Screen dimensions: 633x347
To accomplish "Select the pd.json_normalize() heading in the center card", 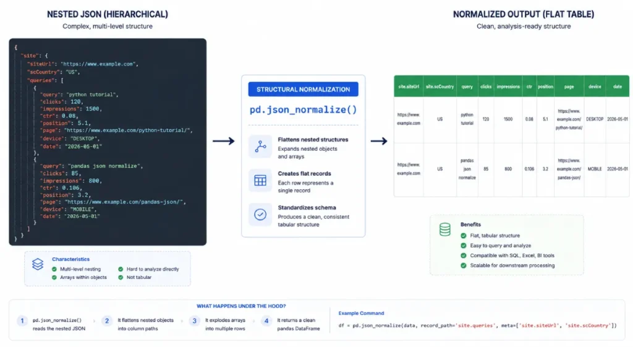I will 303,110.
